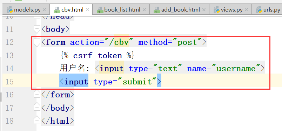This screenshot has height=131, width=282.
Task: Click the Python icon on urls.py tab
Action: tap(259, 10)
